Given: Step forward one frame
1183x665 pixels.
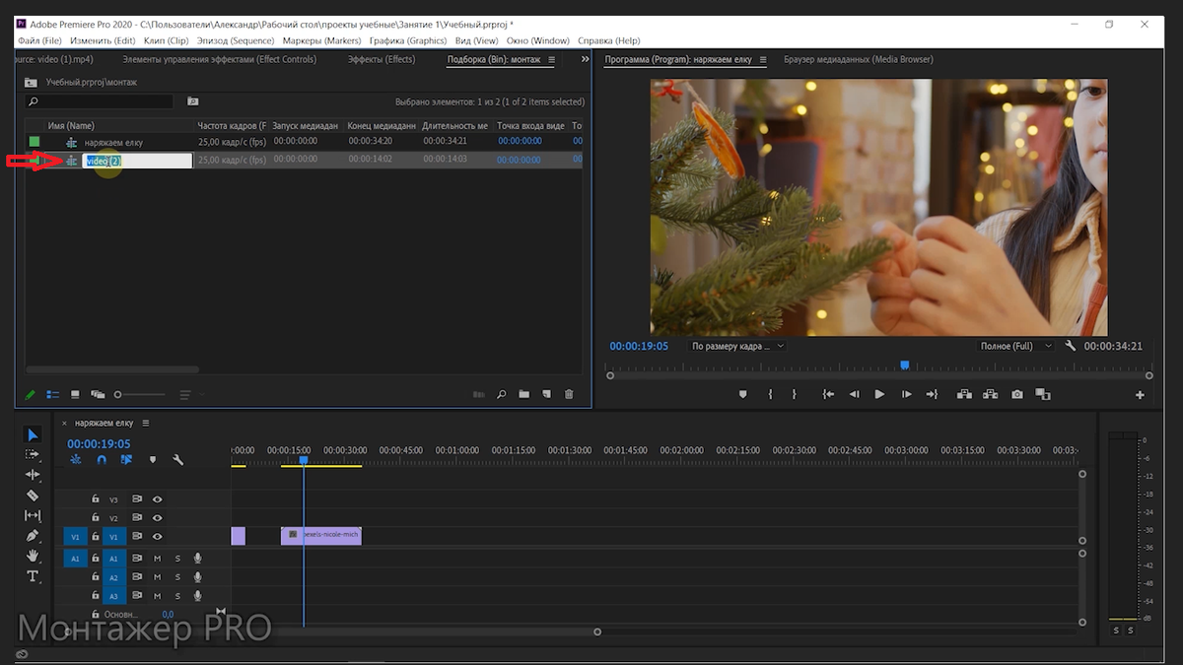Looking at the screenshot, I should coord(906,394).
